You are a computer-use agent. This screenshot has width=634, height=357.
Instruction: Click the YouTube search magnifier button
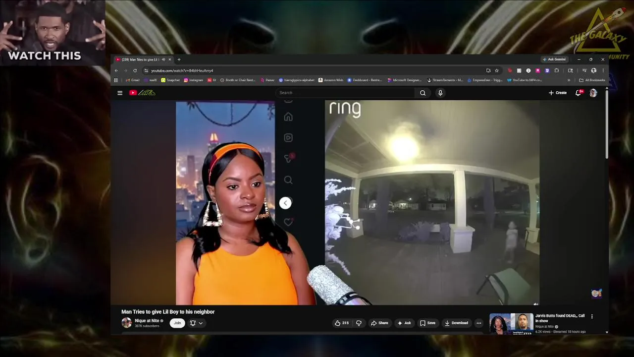[423, 93]
